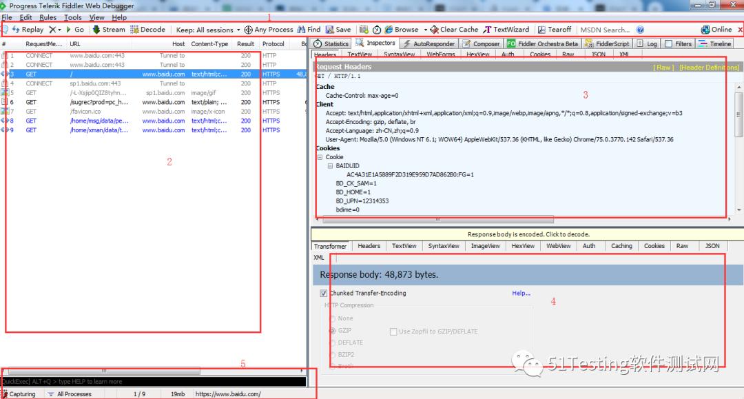
Task: Open the Browse dropdown arrow
Action: point(426,30)
